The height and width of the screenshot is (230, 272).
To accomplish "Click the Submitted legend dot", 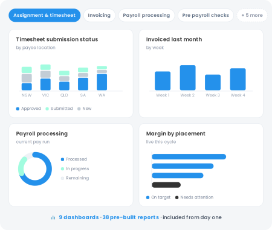I will point(47,109).
